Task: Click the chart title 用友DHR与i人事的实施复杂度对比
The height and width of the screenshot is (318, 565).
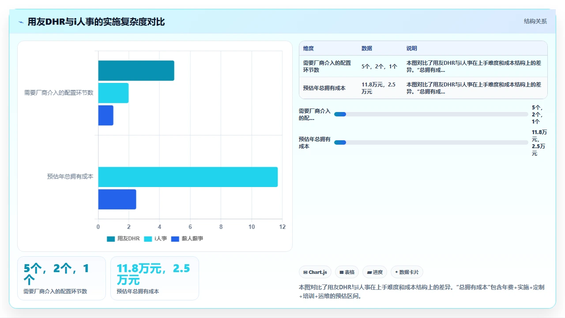Action: tap(96, 22)
